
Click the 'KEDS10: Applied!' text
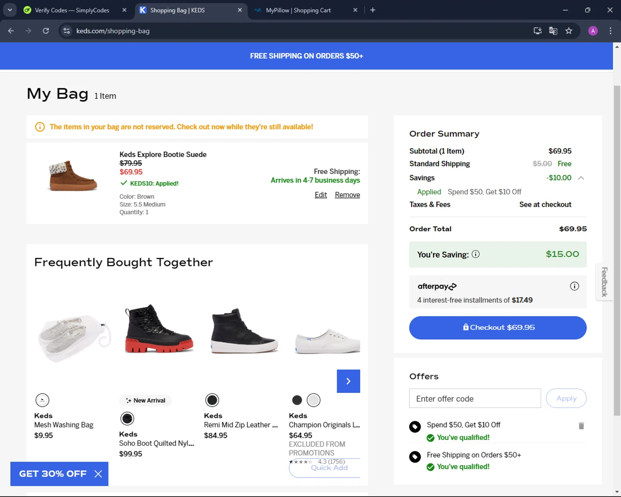(154, 183)
